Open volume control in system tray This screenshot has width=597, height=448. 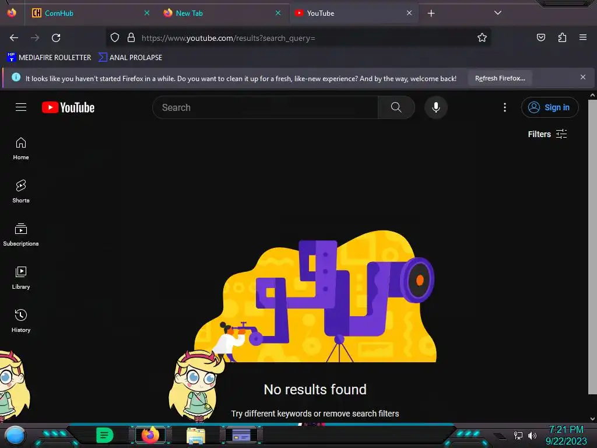[532, 435]
